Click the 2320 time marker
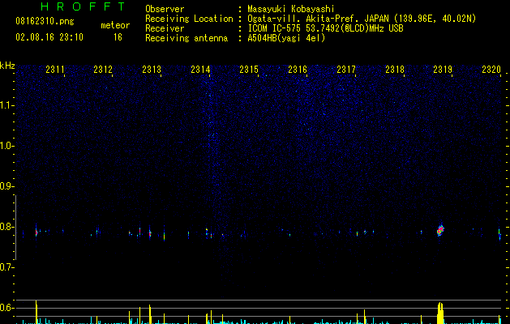The width and height of the screenshot is (510, 324). (491, 70)
